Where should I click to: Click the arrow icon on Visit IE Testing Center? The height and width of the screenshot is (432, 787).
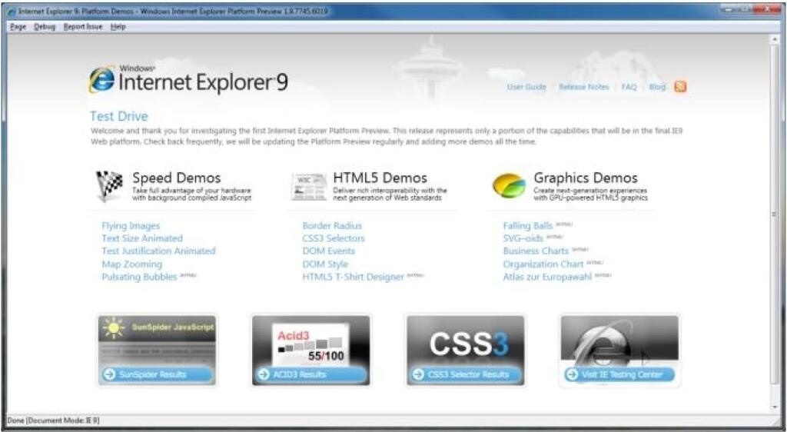click(x=572, y=374)
